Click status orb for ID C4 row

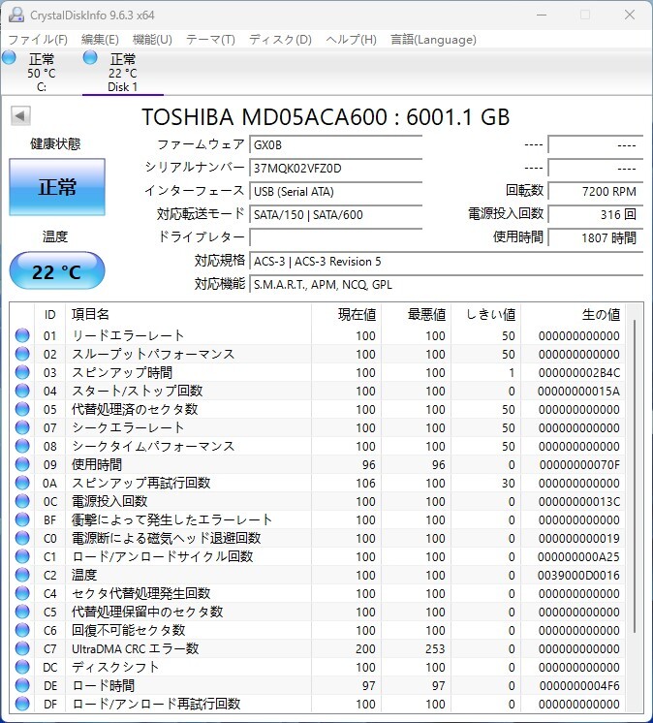tap(22, 593)
